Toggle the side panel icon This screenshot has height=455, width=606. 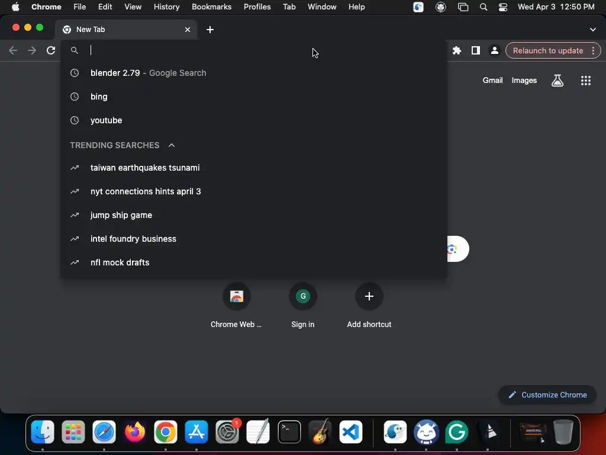[476, 51]
